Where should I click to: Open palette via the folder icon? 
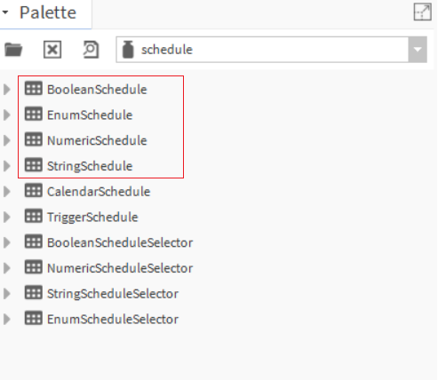coord(13,50)
